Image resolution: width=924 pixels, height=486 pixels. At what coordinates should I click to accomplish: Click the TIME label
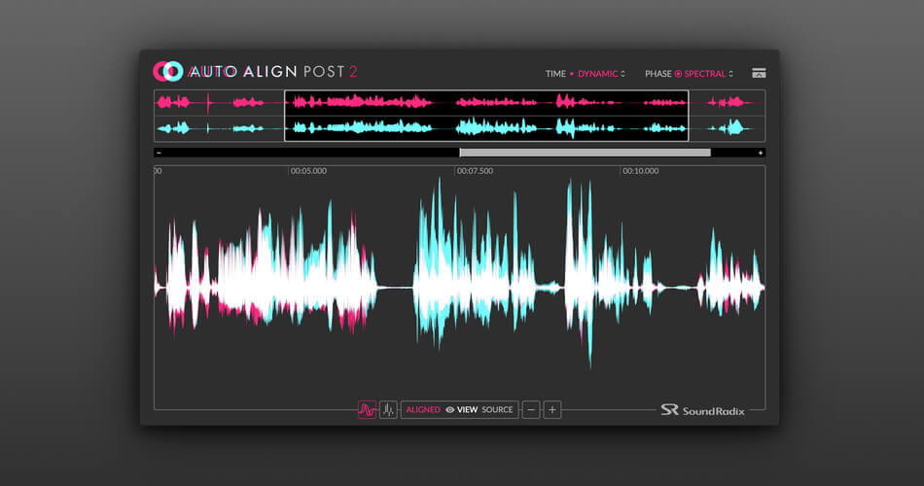tap(555, 74)
